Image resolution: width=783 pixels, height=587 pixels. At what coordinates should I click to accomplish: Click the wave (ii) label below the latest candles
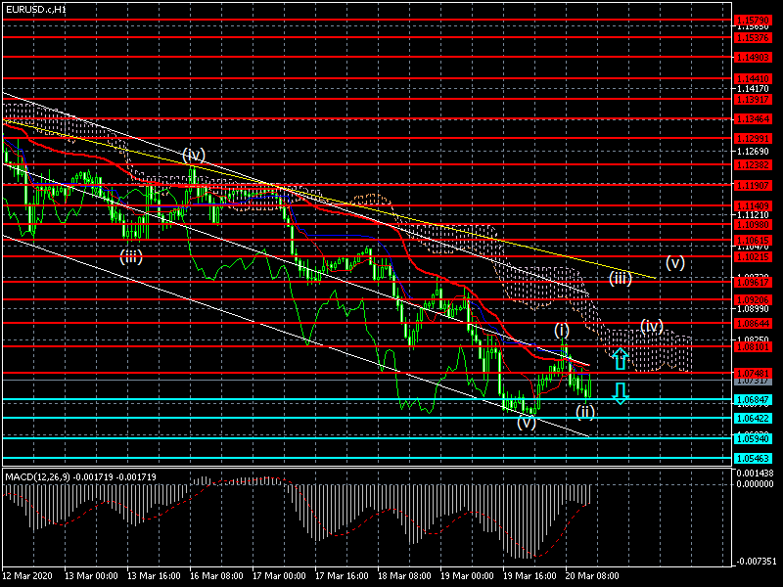point(584,411)
